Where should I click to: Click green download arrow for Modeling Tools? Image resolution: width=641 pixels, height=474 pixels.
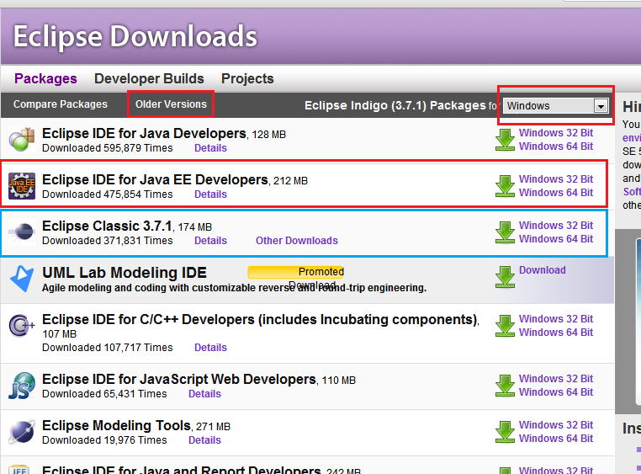(505, 432)
